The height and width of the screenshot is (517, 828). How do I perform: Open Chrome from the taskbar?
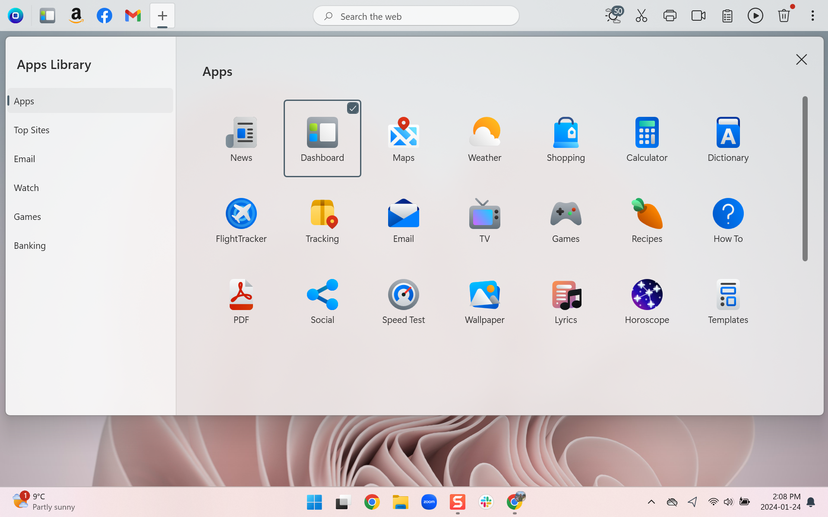click(x=372, y=502)
